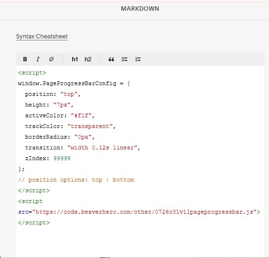Click the transition "width 0.12s linear" value

tap(102, 147)
